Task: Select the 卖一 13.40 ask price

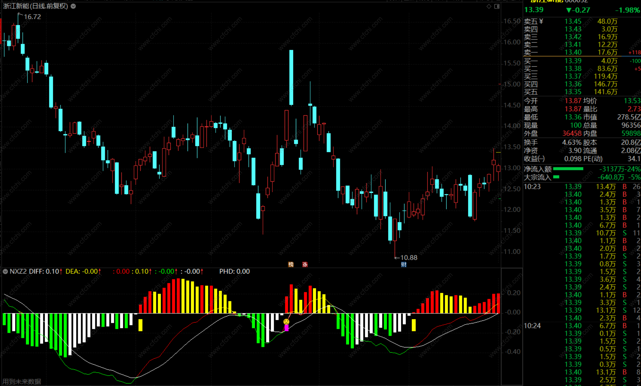Action: click(x=573, y=52)
